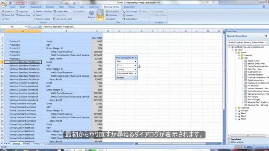Select column B header
269x151 pixels.
tap(66, 31)
